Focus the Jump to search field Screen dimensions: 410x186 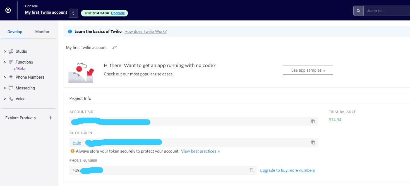[x=387, y=11]
